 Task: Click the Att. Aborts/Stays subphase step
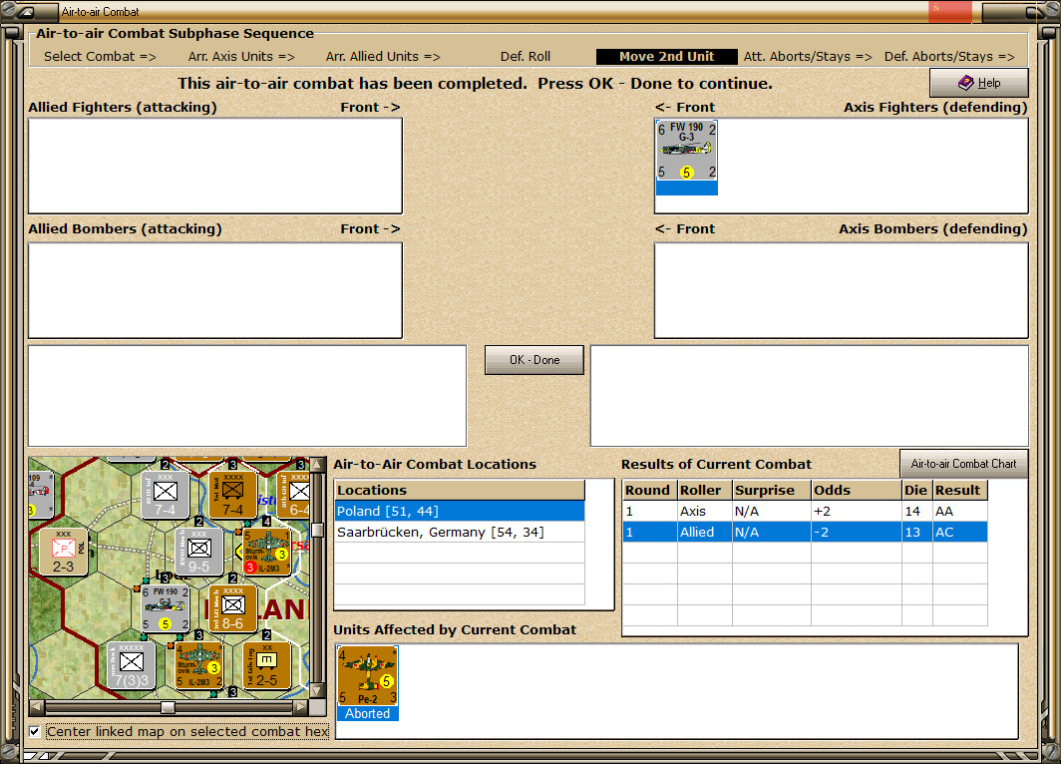pos(808,57)
